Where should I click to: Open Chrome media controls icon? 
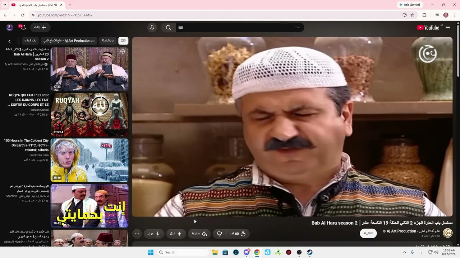[x=437, y=15]
